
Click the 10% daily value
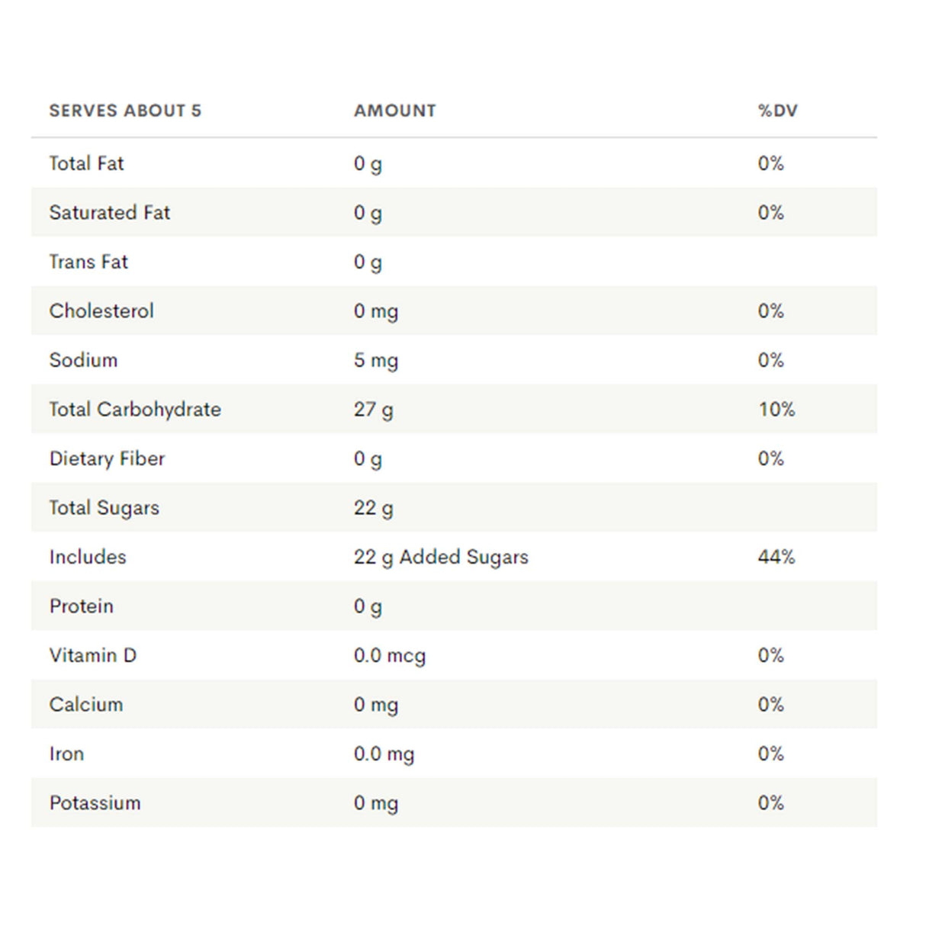[x=776, y=410]
